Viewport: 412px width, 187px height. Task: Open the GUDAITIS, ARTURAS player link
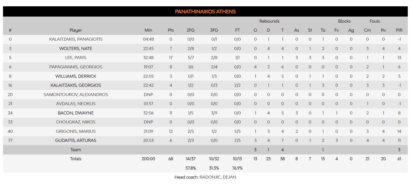point(76,140)
